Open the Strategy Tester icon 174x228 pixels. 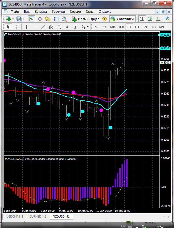[64, 19]
